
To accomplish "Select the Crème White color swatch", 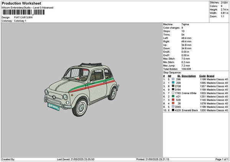I will [x=173, y=93].
